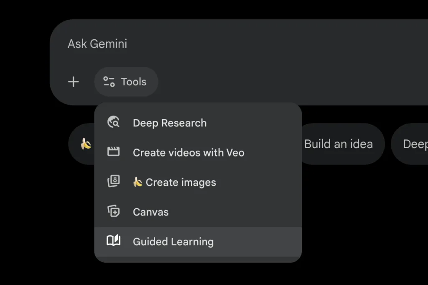Open Canvas from the menu

[x=150, y=212]
